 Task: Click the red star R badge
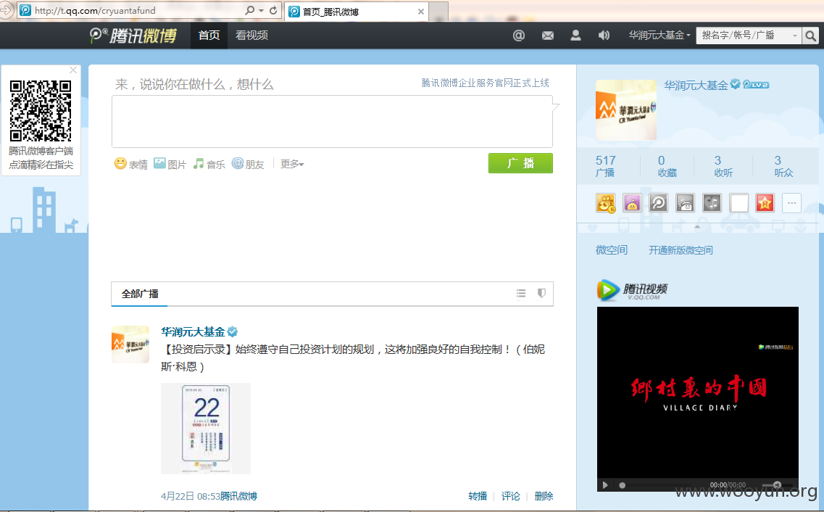pyautogui.click(x=765, y=203)
